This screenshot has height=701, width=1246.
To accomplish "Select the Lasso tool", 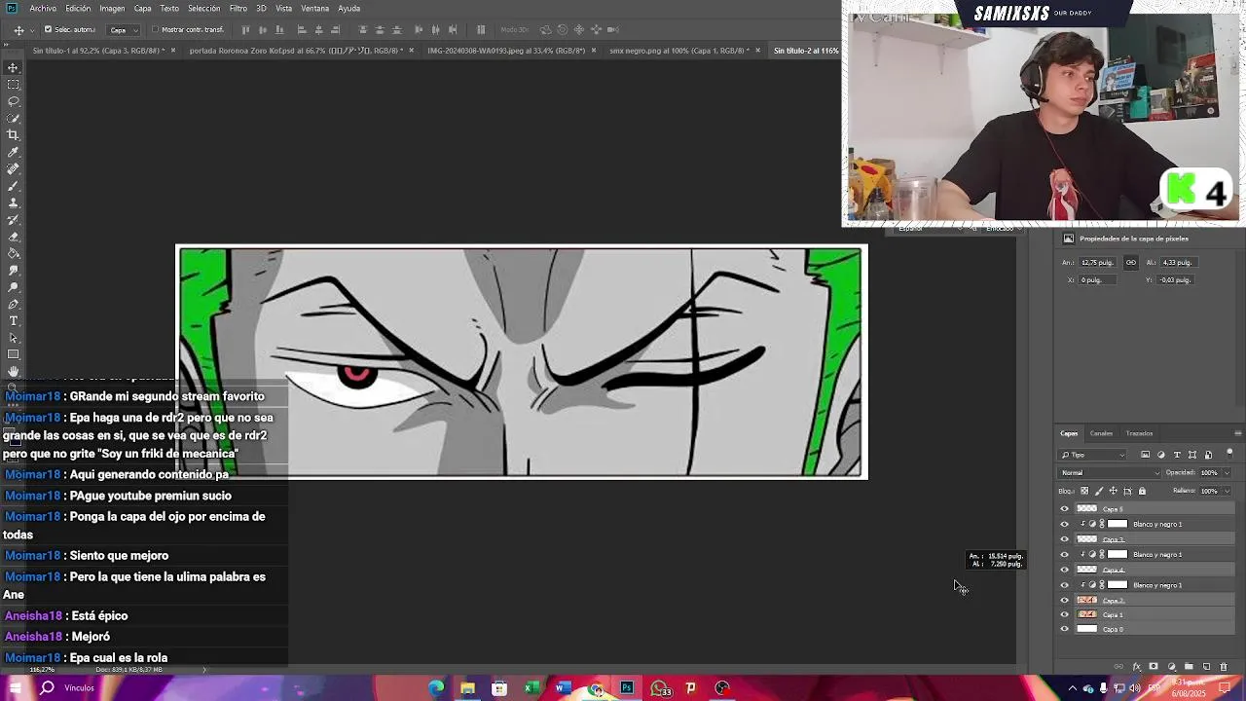I will (x=13, y=101).
